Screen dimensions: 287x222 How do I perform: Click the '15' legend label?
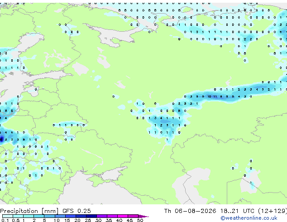pyautogui.click(x=67, y=220)
